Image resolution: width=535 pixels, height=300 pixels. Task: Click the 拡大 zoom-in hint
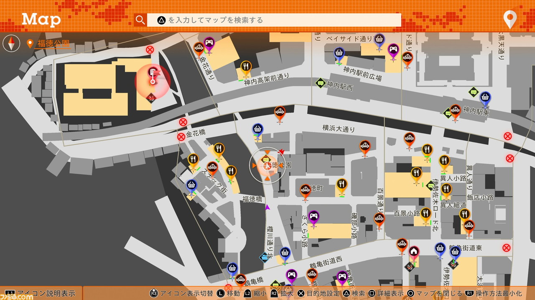coord(282,293)
